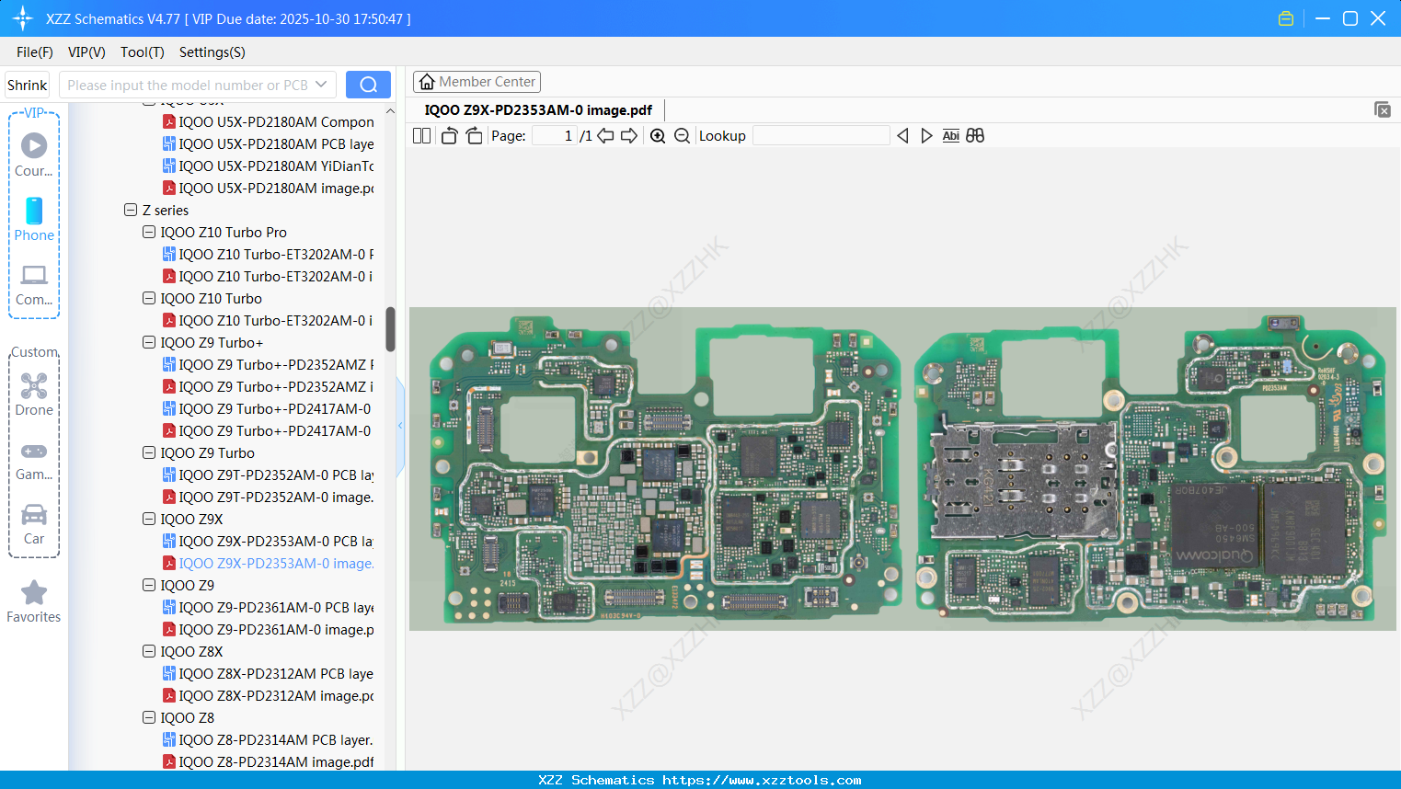Zoom out of the PDF view
The width and height of the screenshot is (1401, 789).
point(682,135)
